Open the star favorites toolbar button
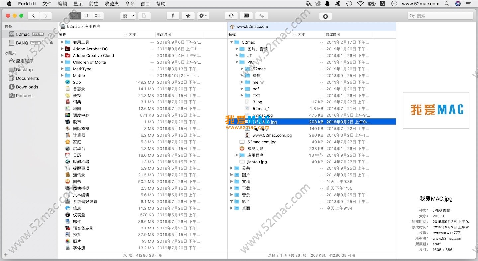This screenshot has width=478, height=261. tap(188, 16)
